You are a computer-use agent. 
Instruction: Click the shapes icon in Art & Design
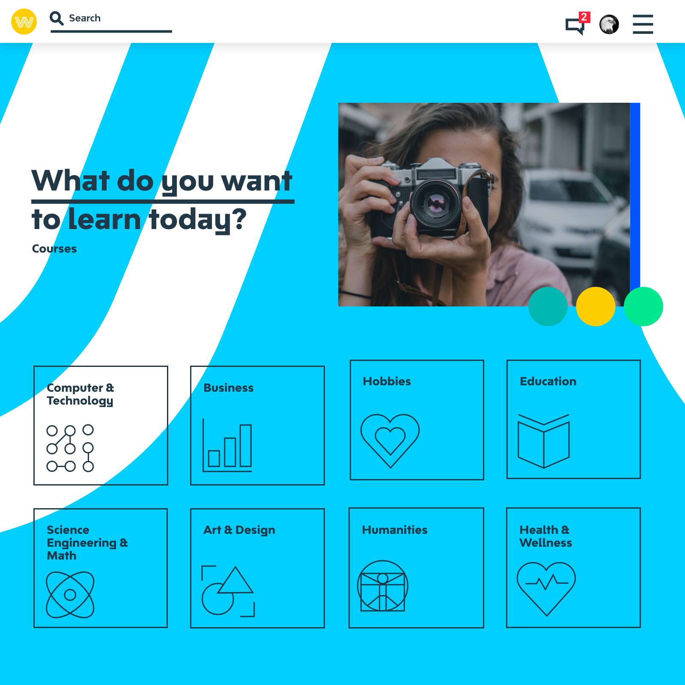coord(228,591)
